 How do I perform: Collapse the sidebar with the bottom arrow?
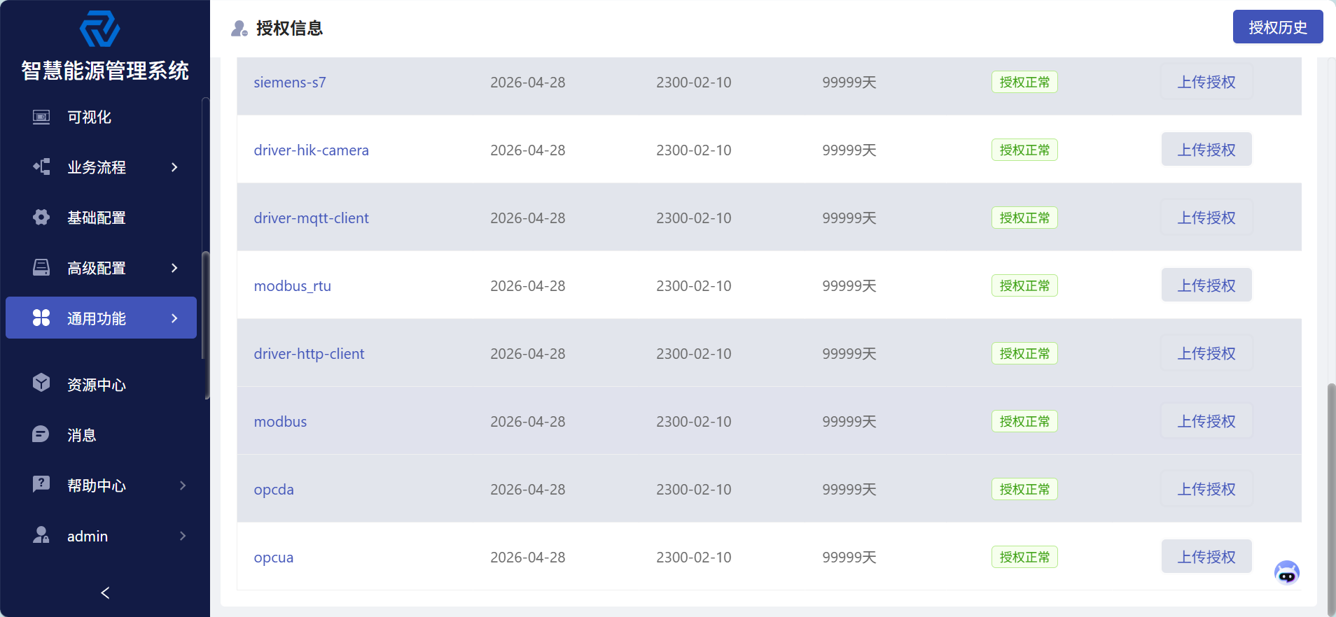[x=105, y=593]
